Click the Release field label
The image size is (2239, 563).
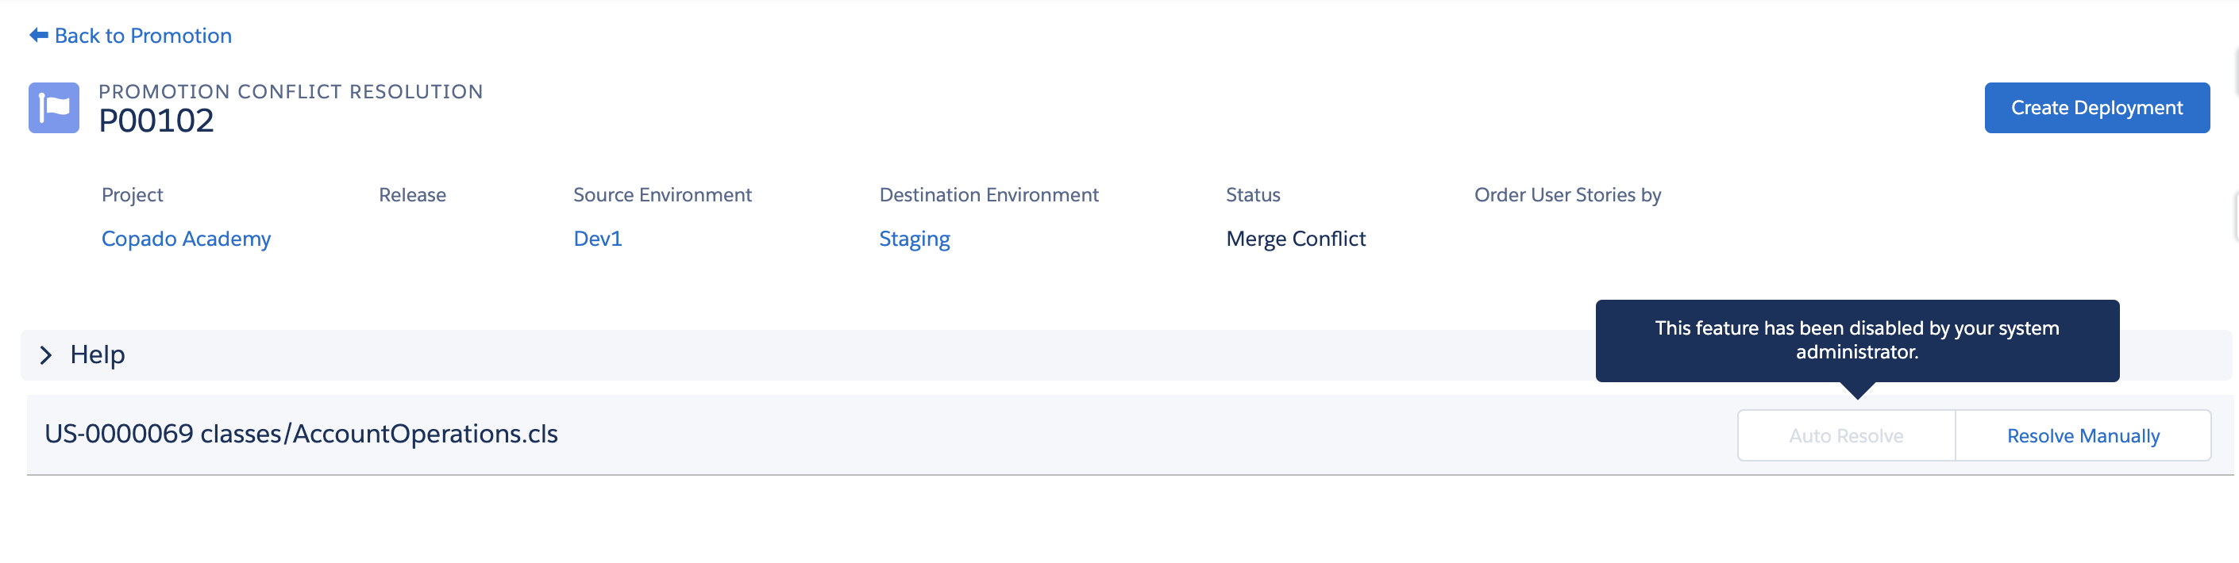[412, 195]
